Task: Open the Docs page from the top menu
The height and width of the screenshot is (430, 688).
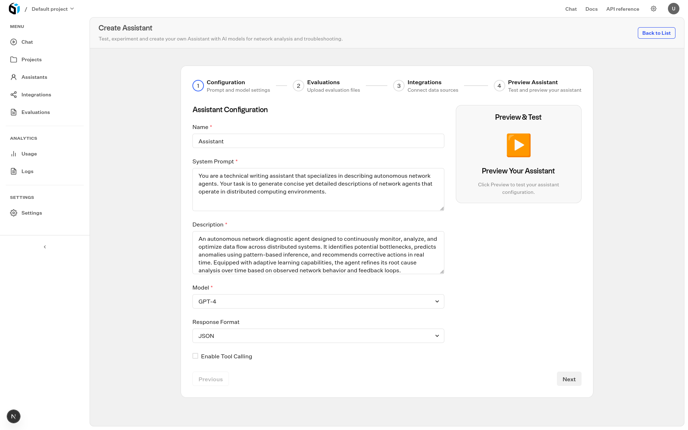Action: (x=591, y=9)
